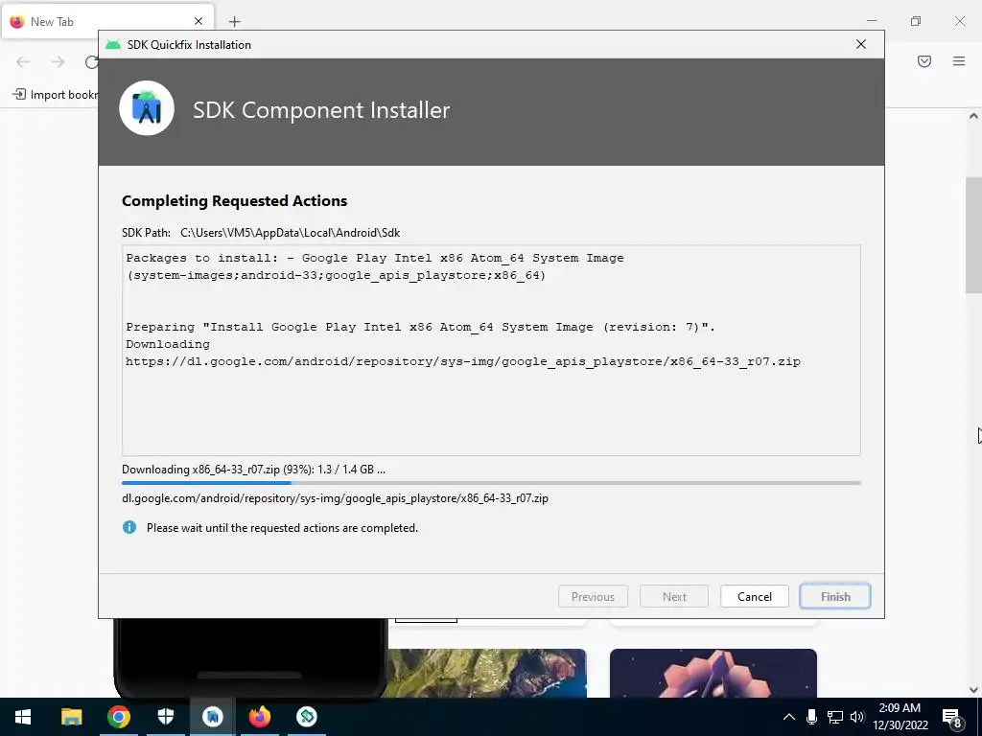Click the Finish button in installer
Image resolution: width=982 pixels, height=736 pixels.
(x=835, y=596)
